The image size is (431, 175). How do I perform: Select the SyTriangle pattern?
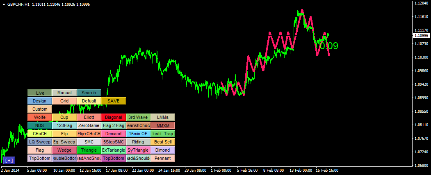coord(138,150)
